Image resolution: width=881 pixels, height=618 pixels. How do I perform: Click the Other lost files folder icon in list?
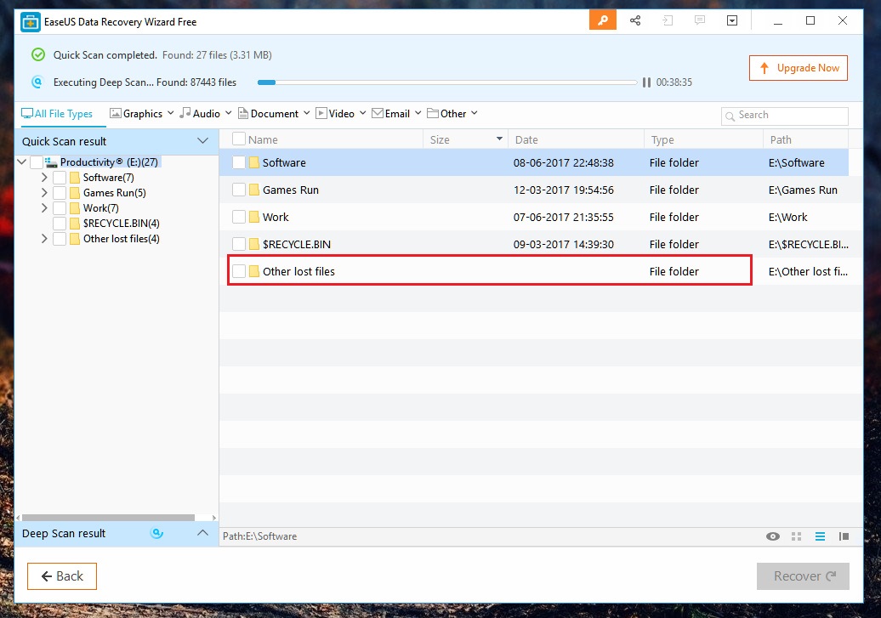254,271
